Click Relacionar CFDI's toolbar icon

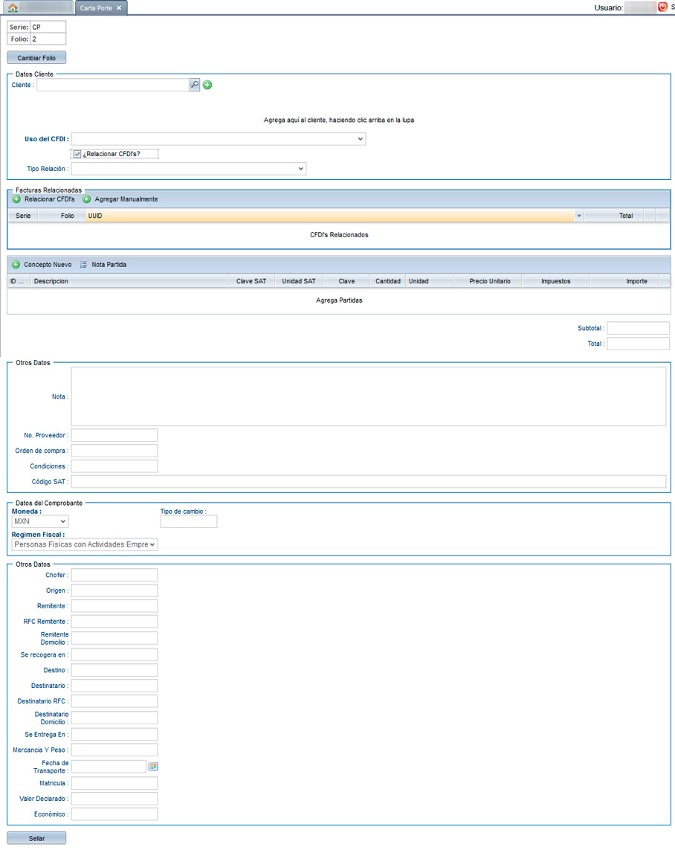pos(16,199)
